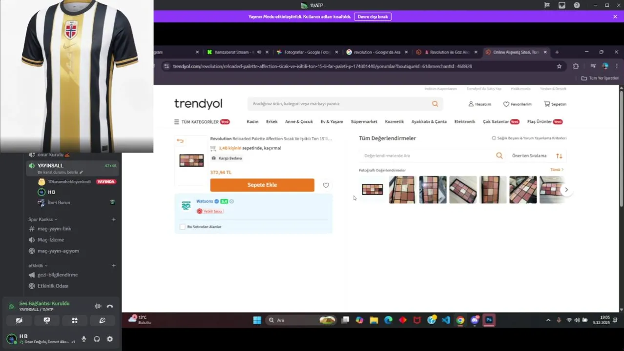The image size is (624, 351).
Task: Open Discord inbox icon in title bar
Action: click(x=562, y=5)
